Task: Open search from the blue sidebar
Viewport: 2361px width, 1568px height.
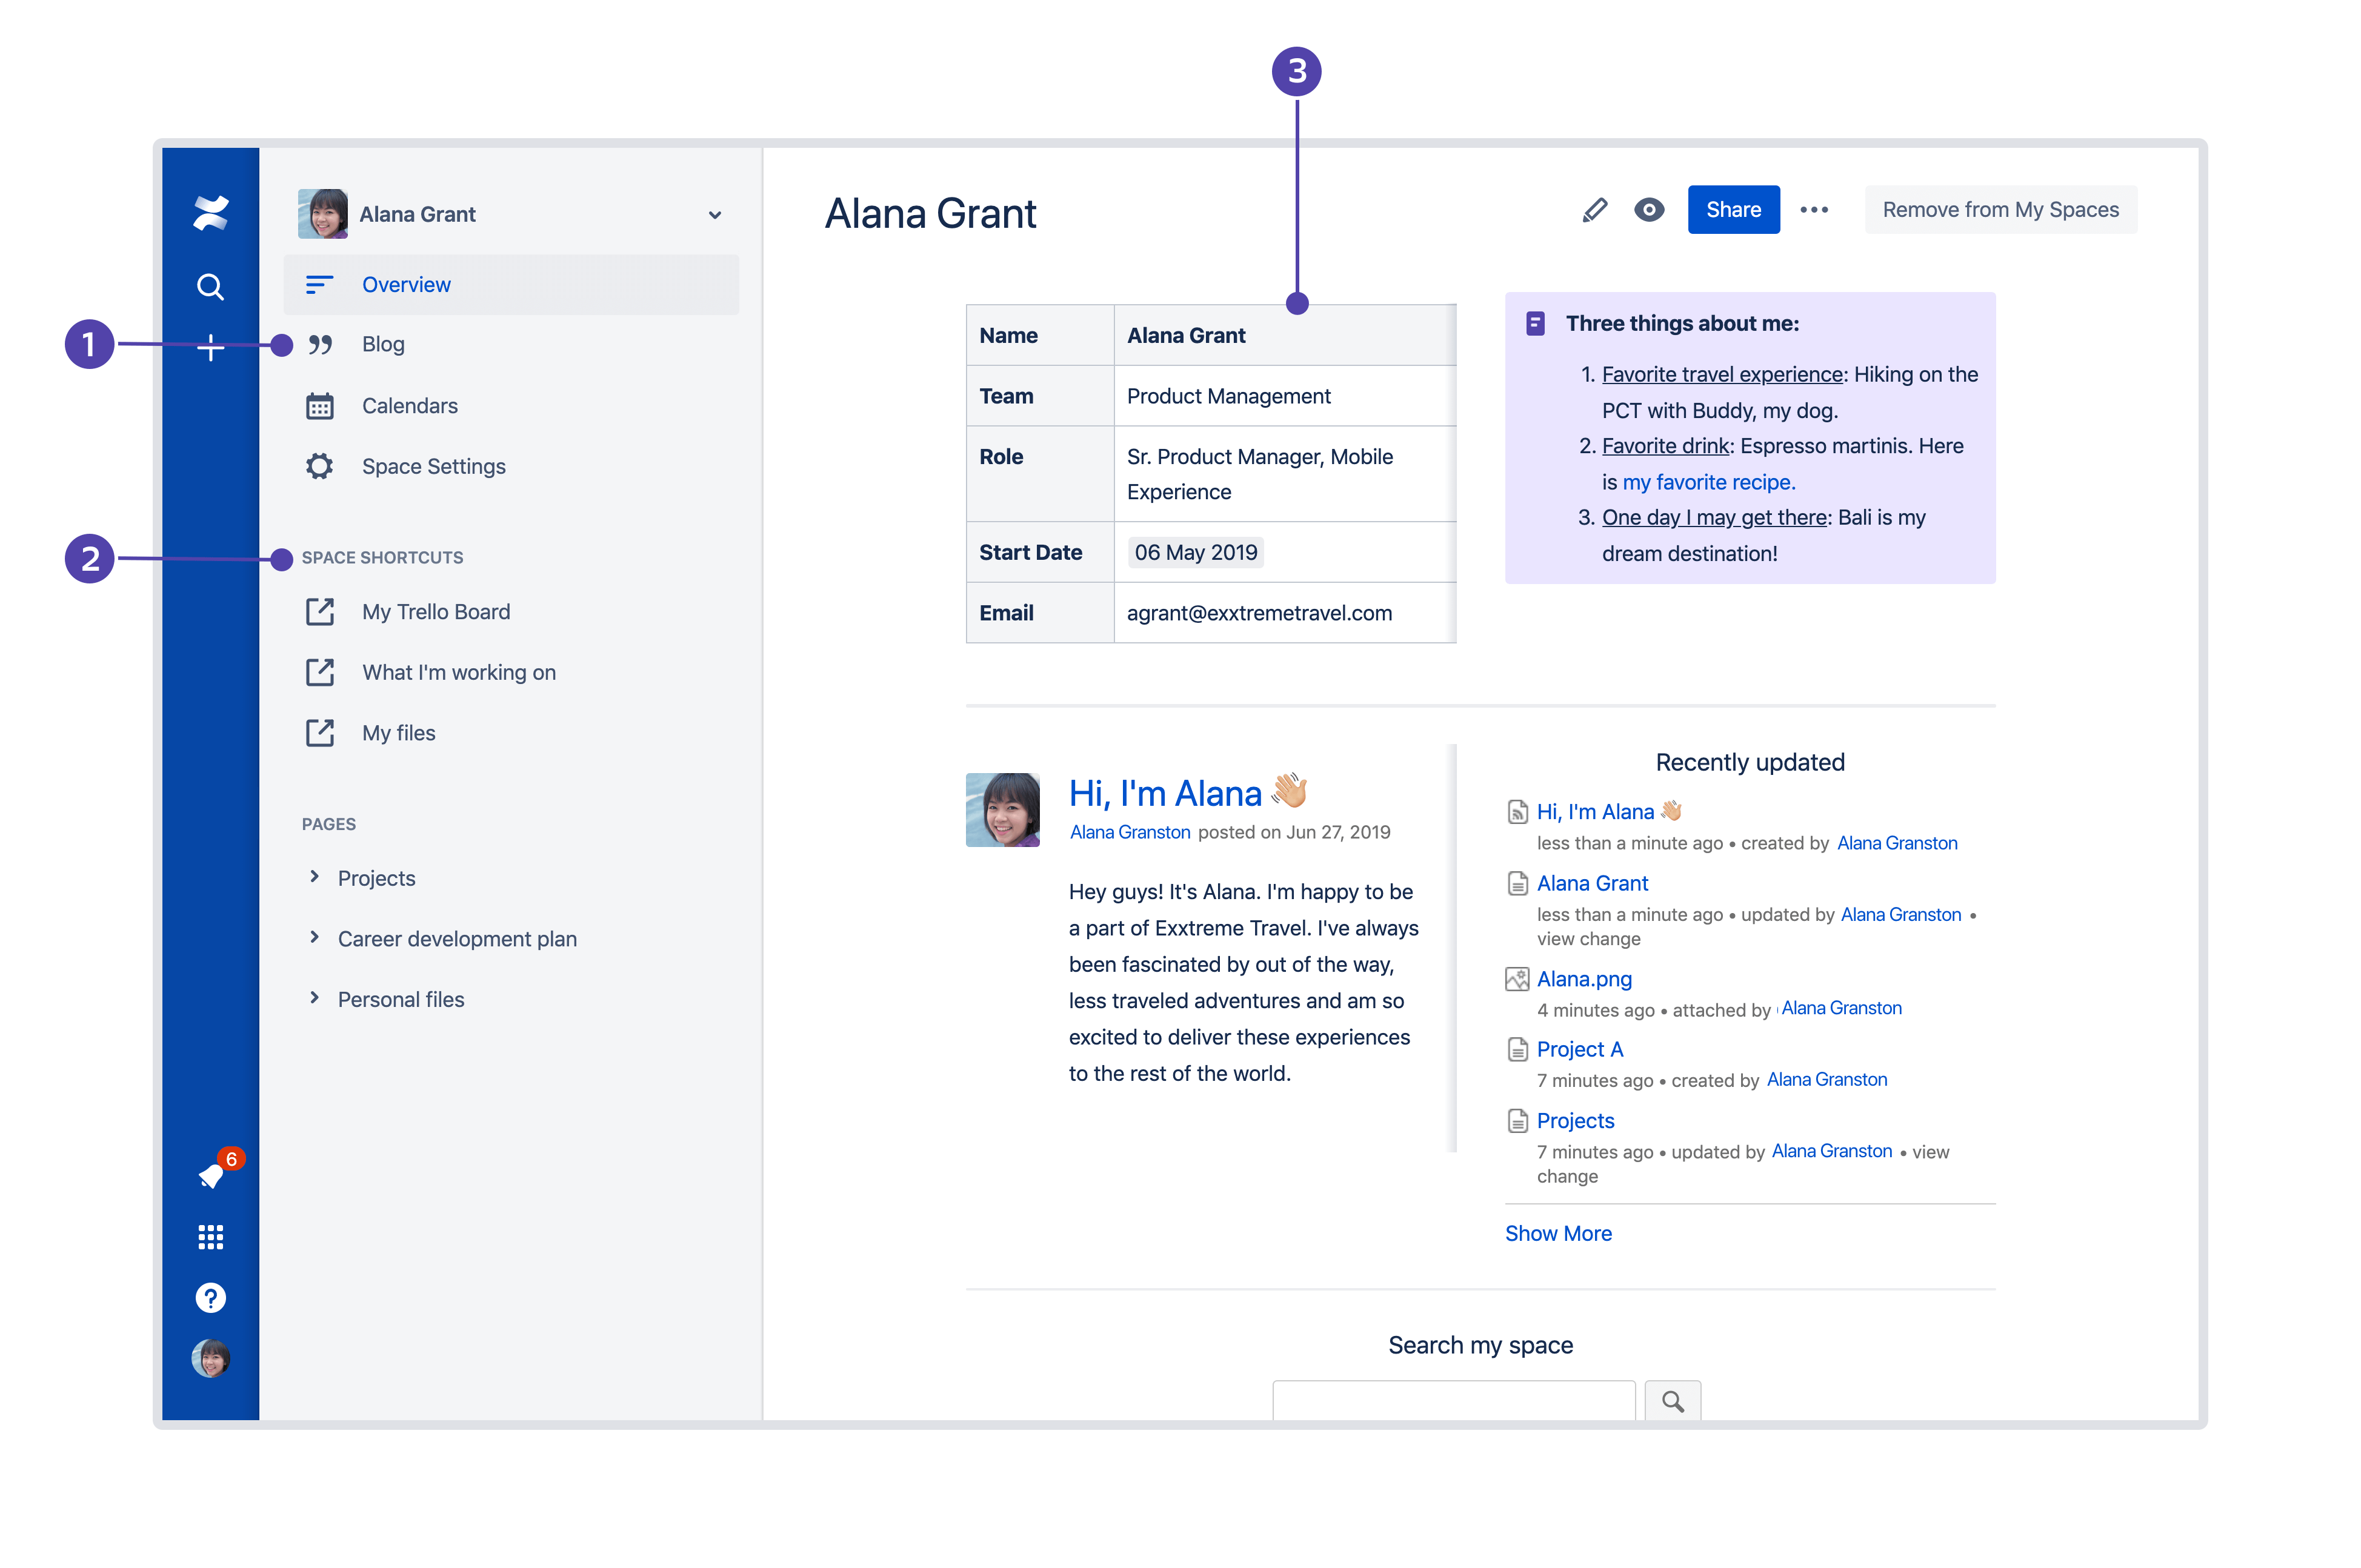Action: pos(210,287)
